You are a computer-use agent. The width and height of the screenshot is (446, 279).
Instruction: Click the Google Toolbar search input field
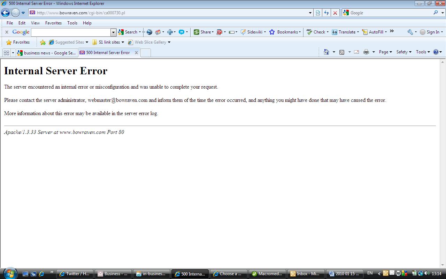pos(71,32)
